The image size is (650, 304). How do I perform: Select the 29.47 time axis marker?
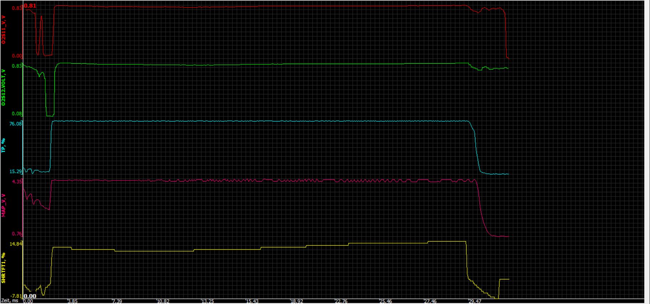pos(475,301)
